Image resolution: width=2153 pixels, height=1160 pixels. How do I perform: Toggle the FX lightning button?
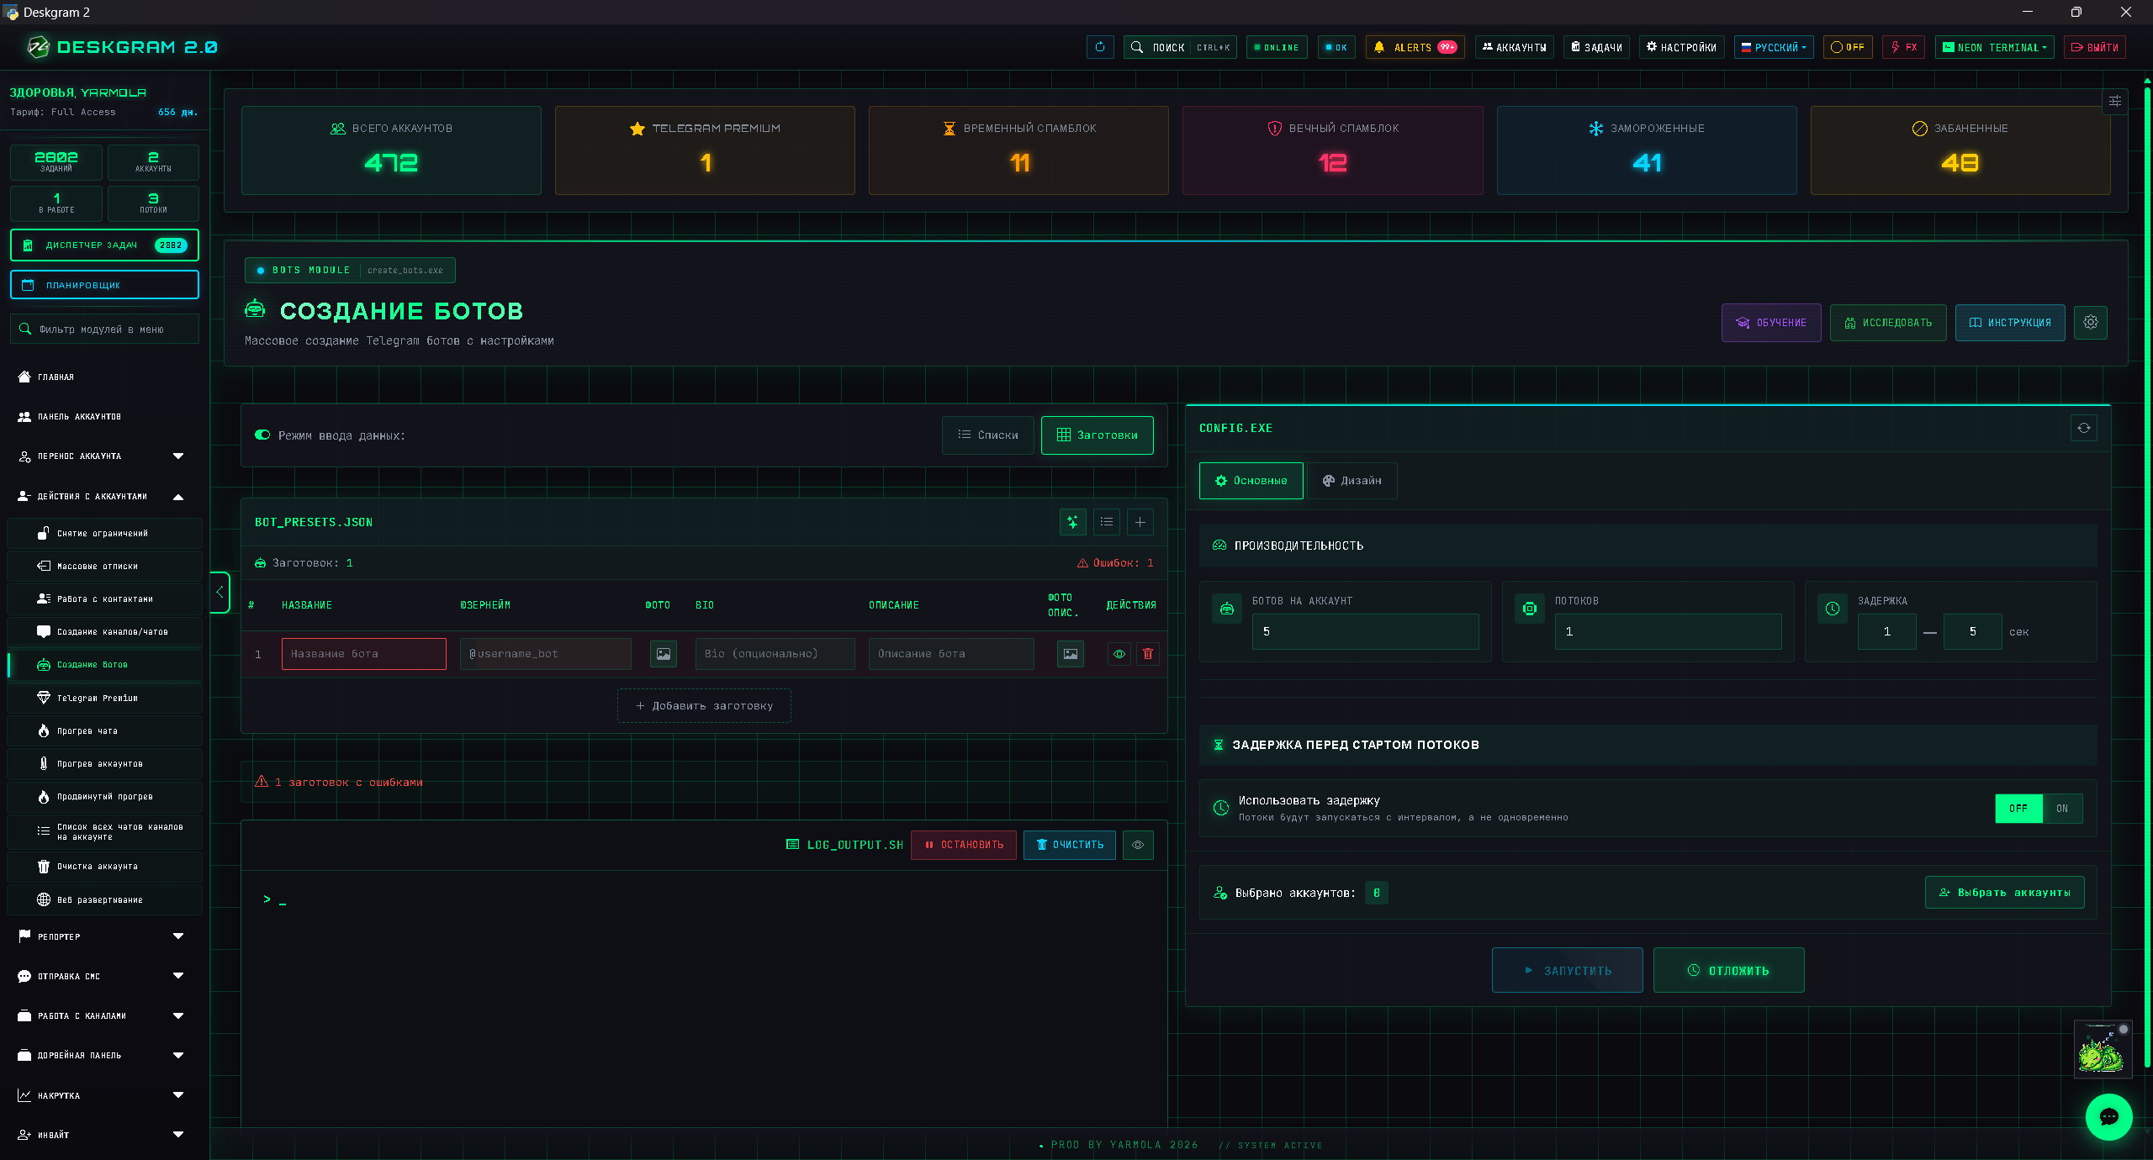tap(1904, 47)
